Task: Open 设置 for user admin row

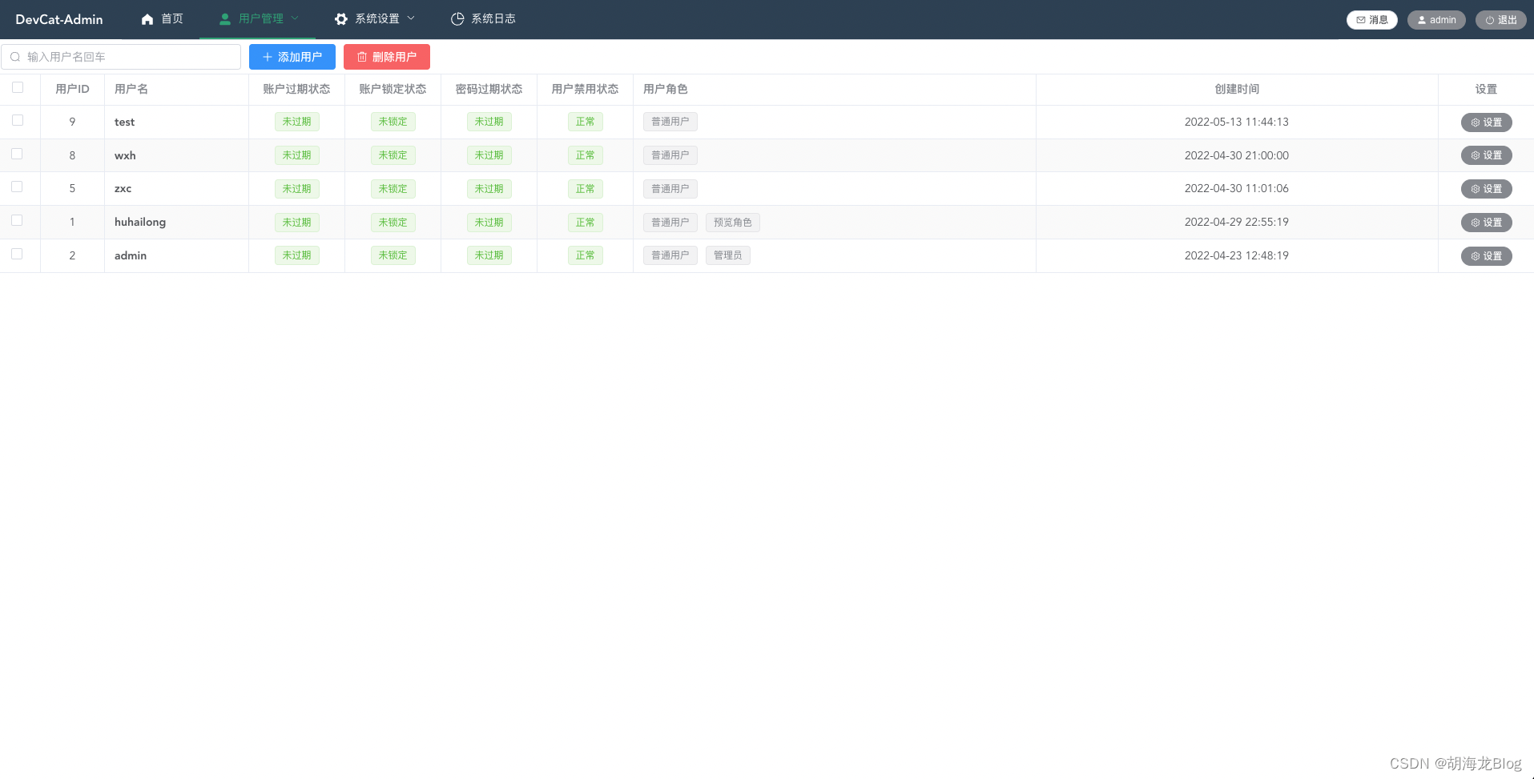Action: tap(1486, 256)
